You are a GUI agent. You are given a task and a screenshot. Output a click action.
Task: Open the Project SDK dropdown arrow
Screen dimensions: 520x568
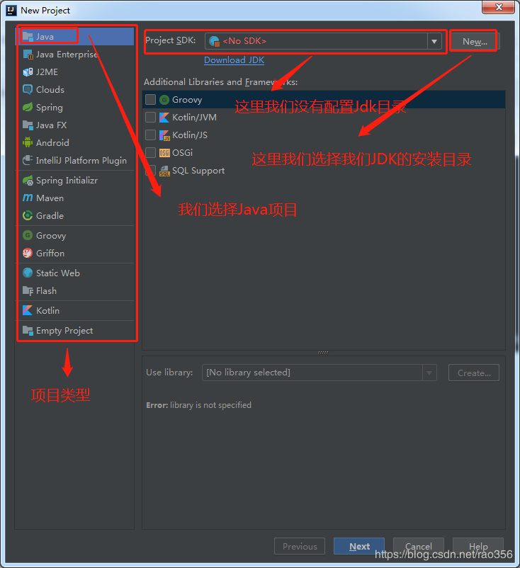(x=434, y=41)
